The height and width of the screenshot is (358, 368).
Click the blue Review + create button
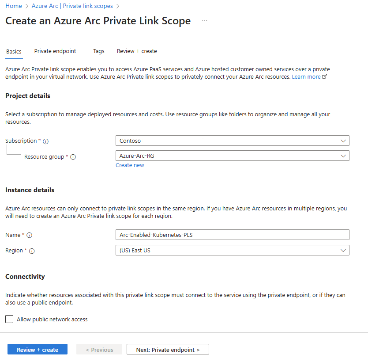tap(38, 350)
